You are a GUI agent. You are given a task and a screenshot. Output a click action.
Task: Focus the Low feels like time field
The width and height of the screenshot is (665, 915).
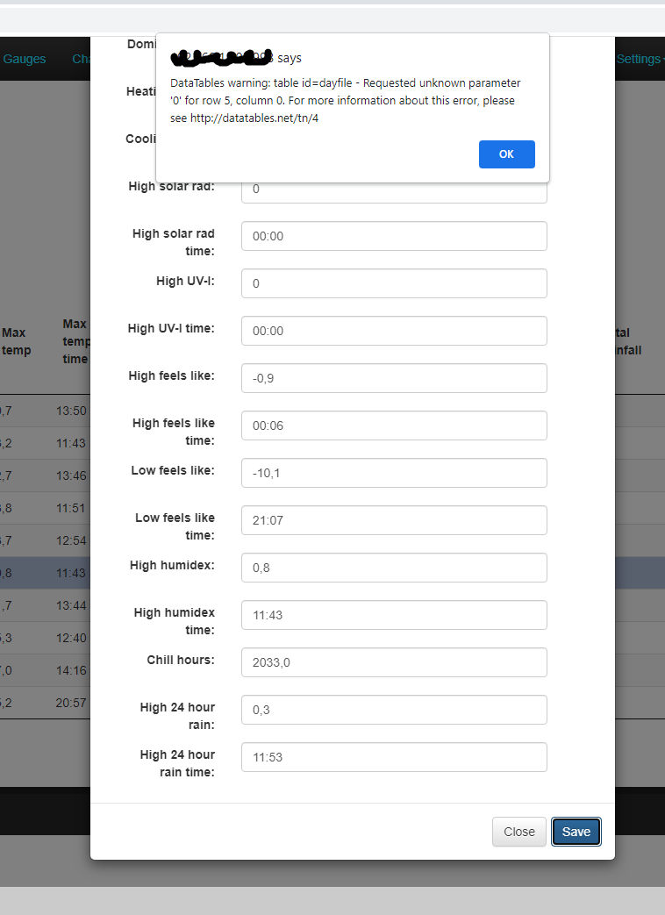394,520
